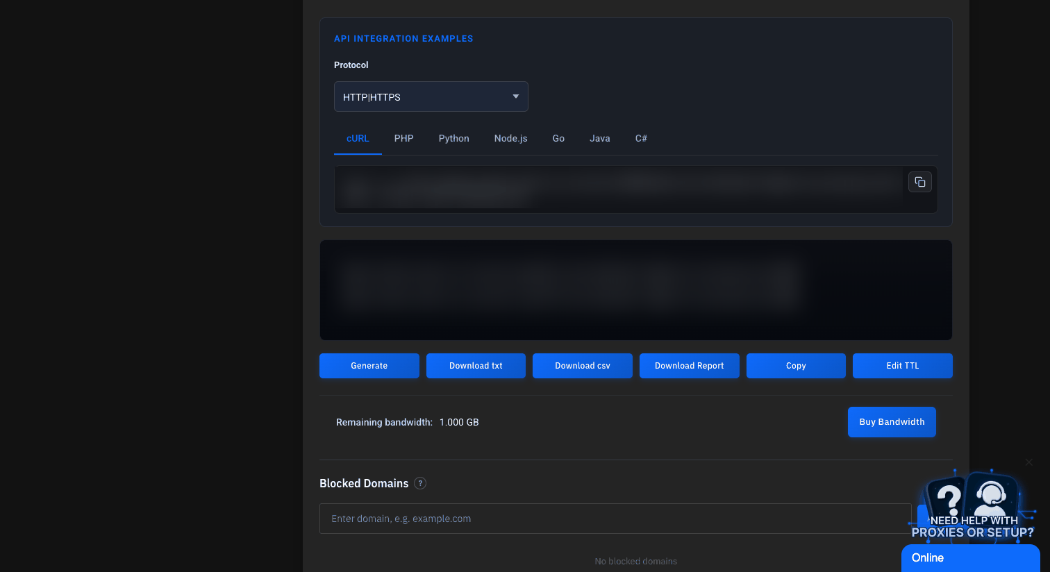This screenshot has width=1050, height=572.
Task: Choose the C# tab
Action: pyautogui.click(x=641, y=138)
